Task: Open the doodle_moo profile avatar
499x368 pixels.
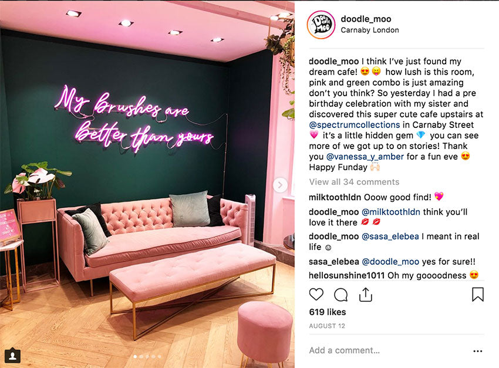Action: [x=321, y=25]
